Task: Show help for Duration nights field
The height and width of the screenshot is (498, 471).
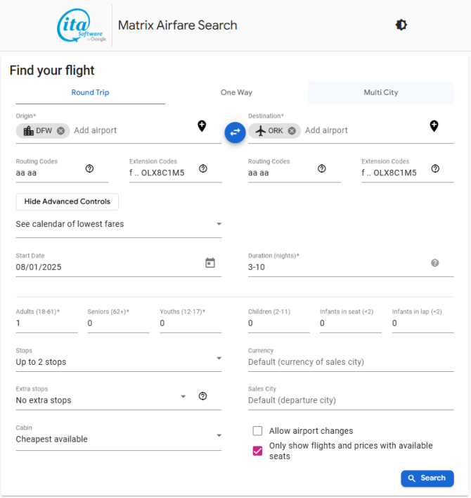Action: (435, 263)
